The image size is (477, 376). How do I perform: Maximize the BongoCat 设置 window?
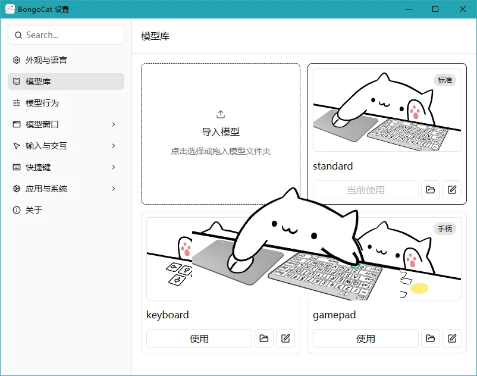point(435,9)
